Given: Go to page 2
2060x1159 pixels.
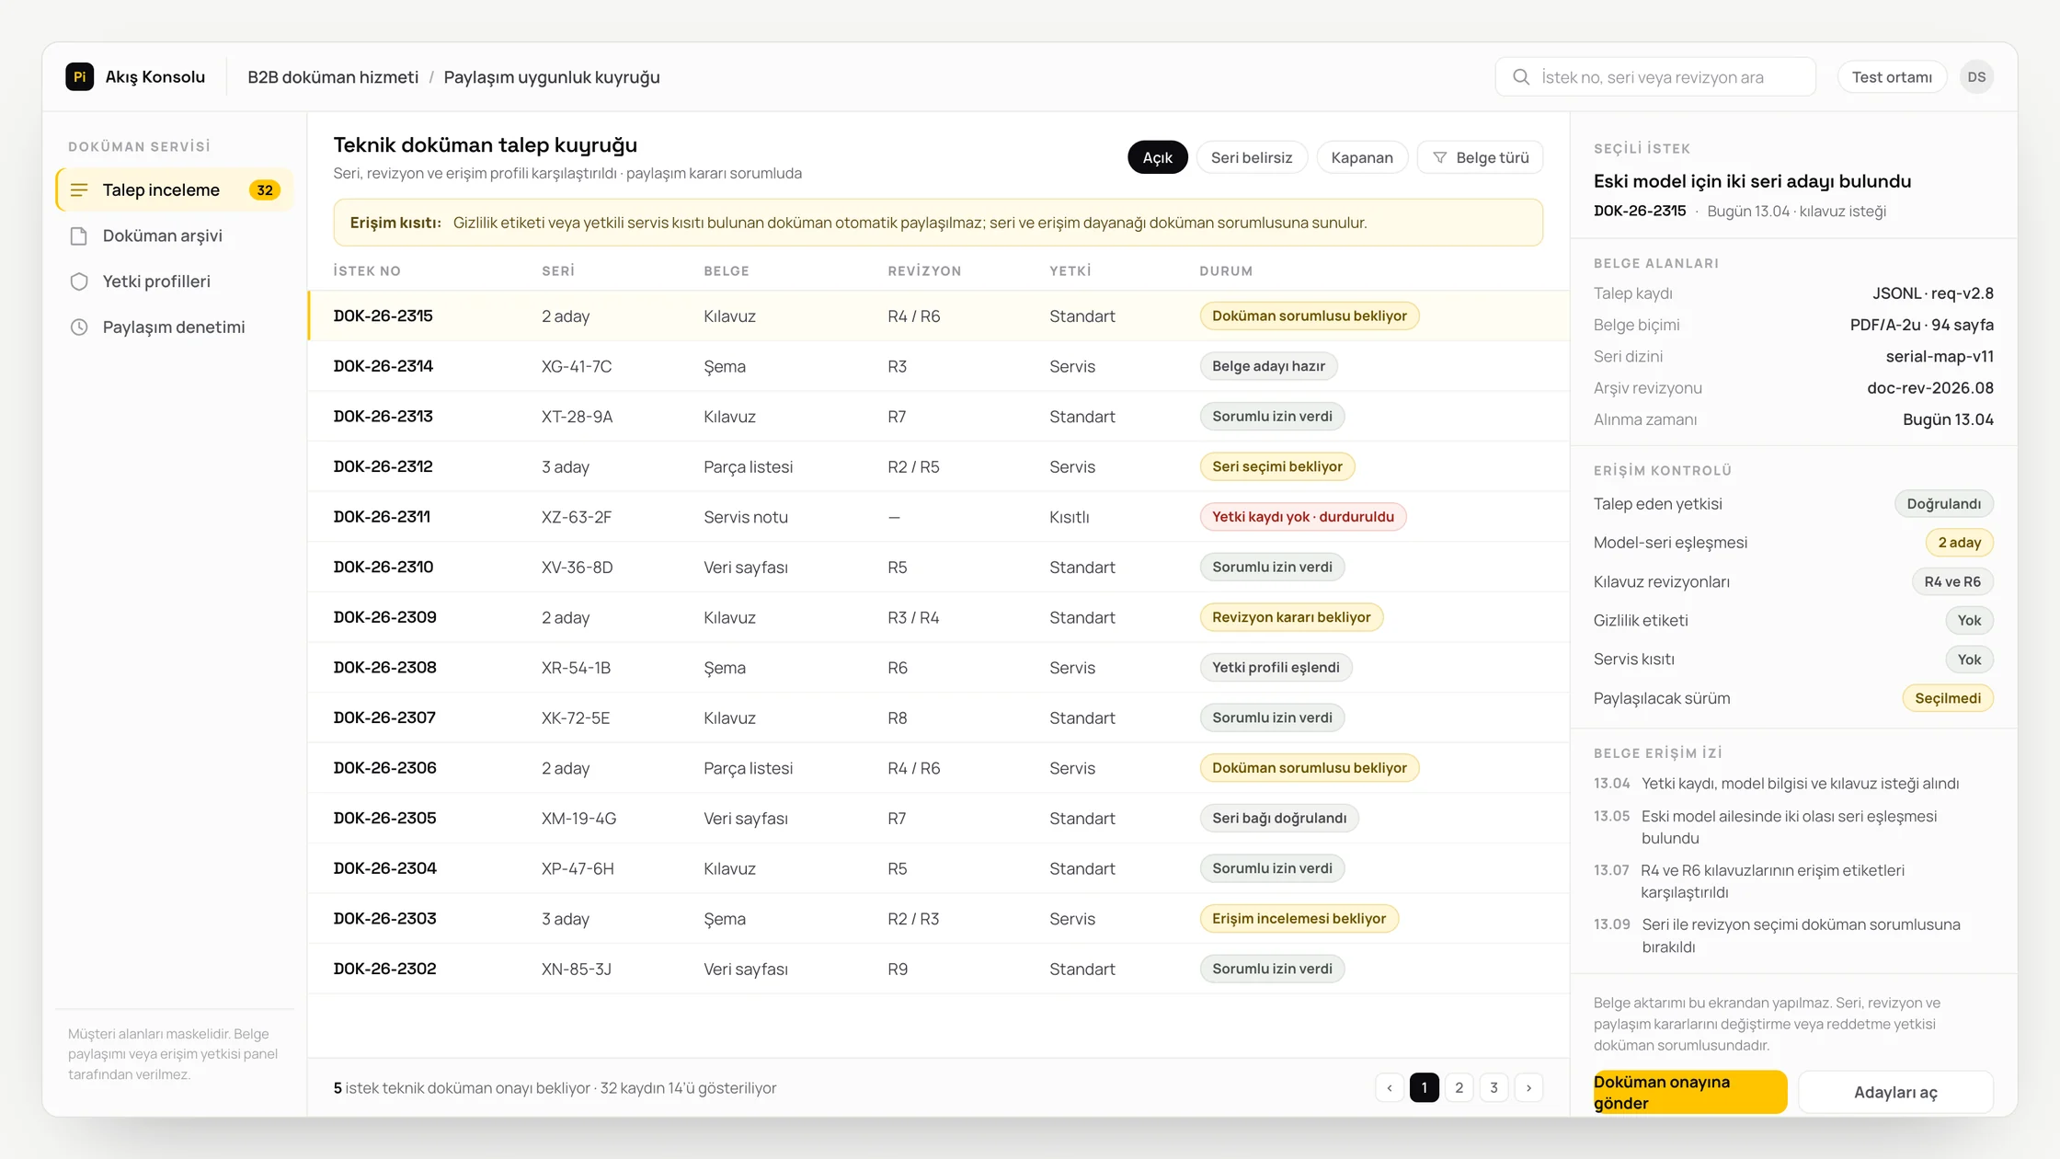Looking at the screenshot, I should [x=1459, y=1087].
